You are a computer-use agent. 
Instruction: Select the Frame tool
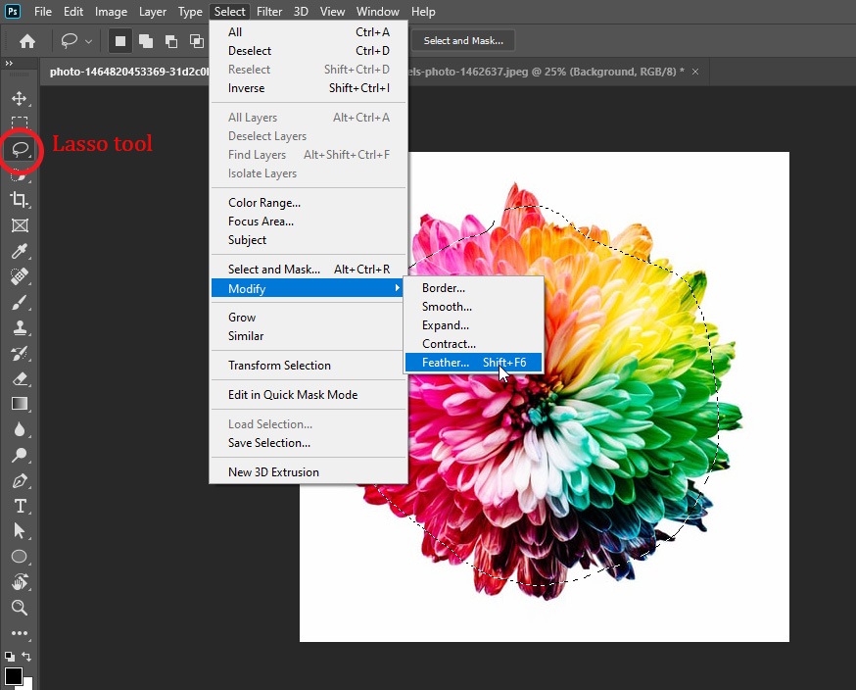(20, 225)
